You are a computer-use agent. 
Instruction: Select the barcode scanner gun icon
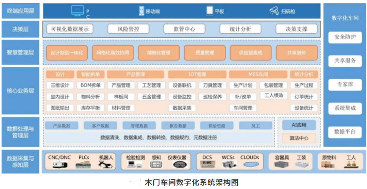tap(274, 11)
